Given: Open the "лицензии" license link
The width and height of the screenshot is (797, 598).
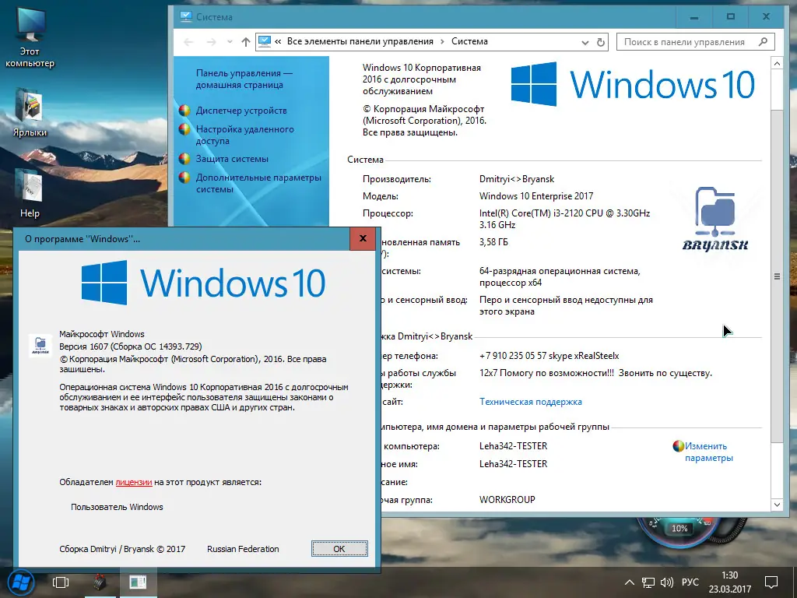Looking at the screenshot, I should [x=134, y=482].
